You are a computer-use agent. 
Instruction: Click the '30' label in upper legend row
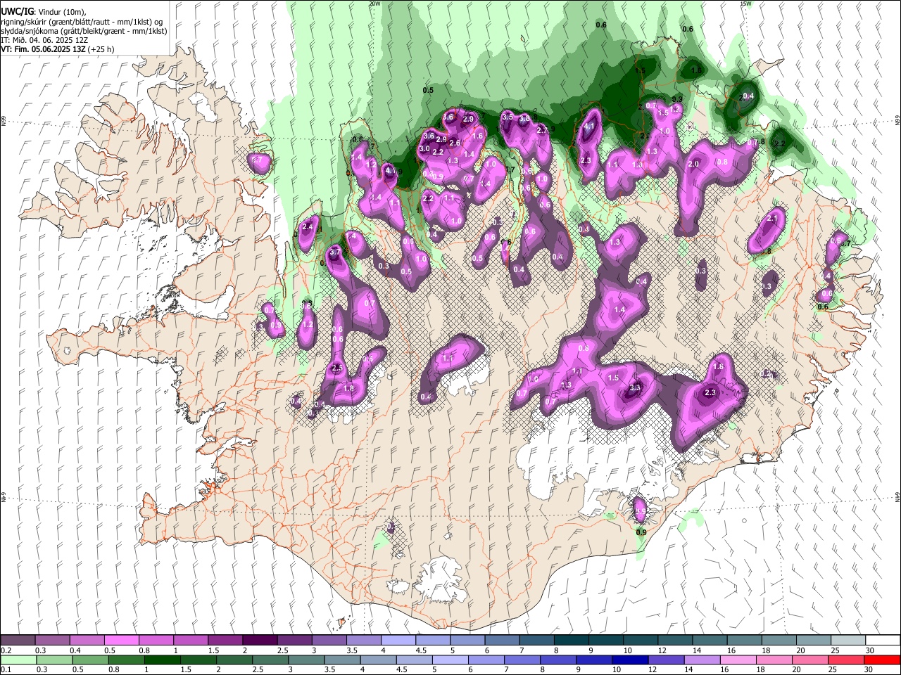[x=870, y=650]
